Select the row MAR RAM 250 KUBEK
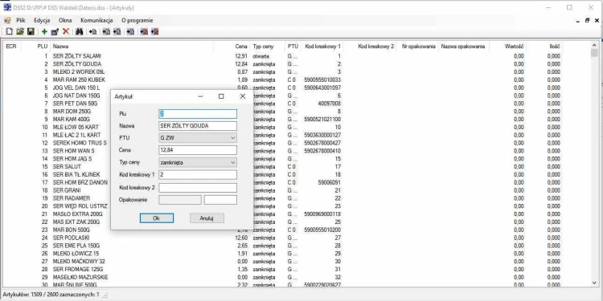603x301 pixels. (x=282, y=79)
